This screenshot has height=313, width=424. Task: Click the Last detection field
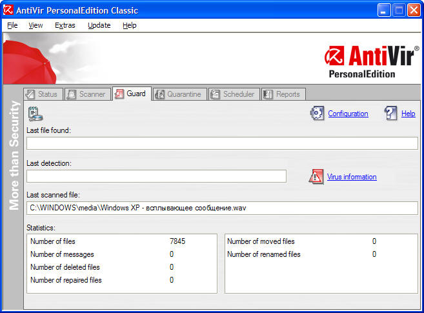point(156,176)
